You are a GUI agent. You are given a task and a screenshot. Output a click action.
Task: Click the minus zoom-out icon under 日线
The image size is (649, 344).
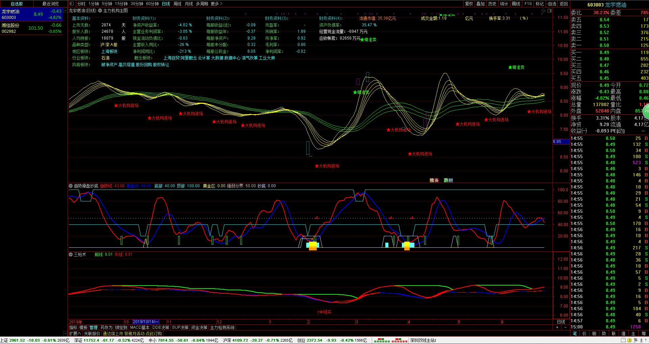tap(565, 327)
